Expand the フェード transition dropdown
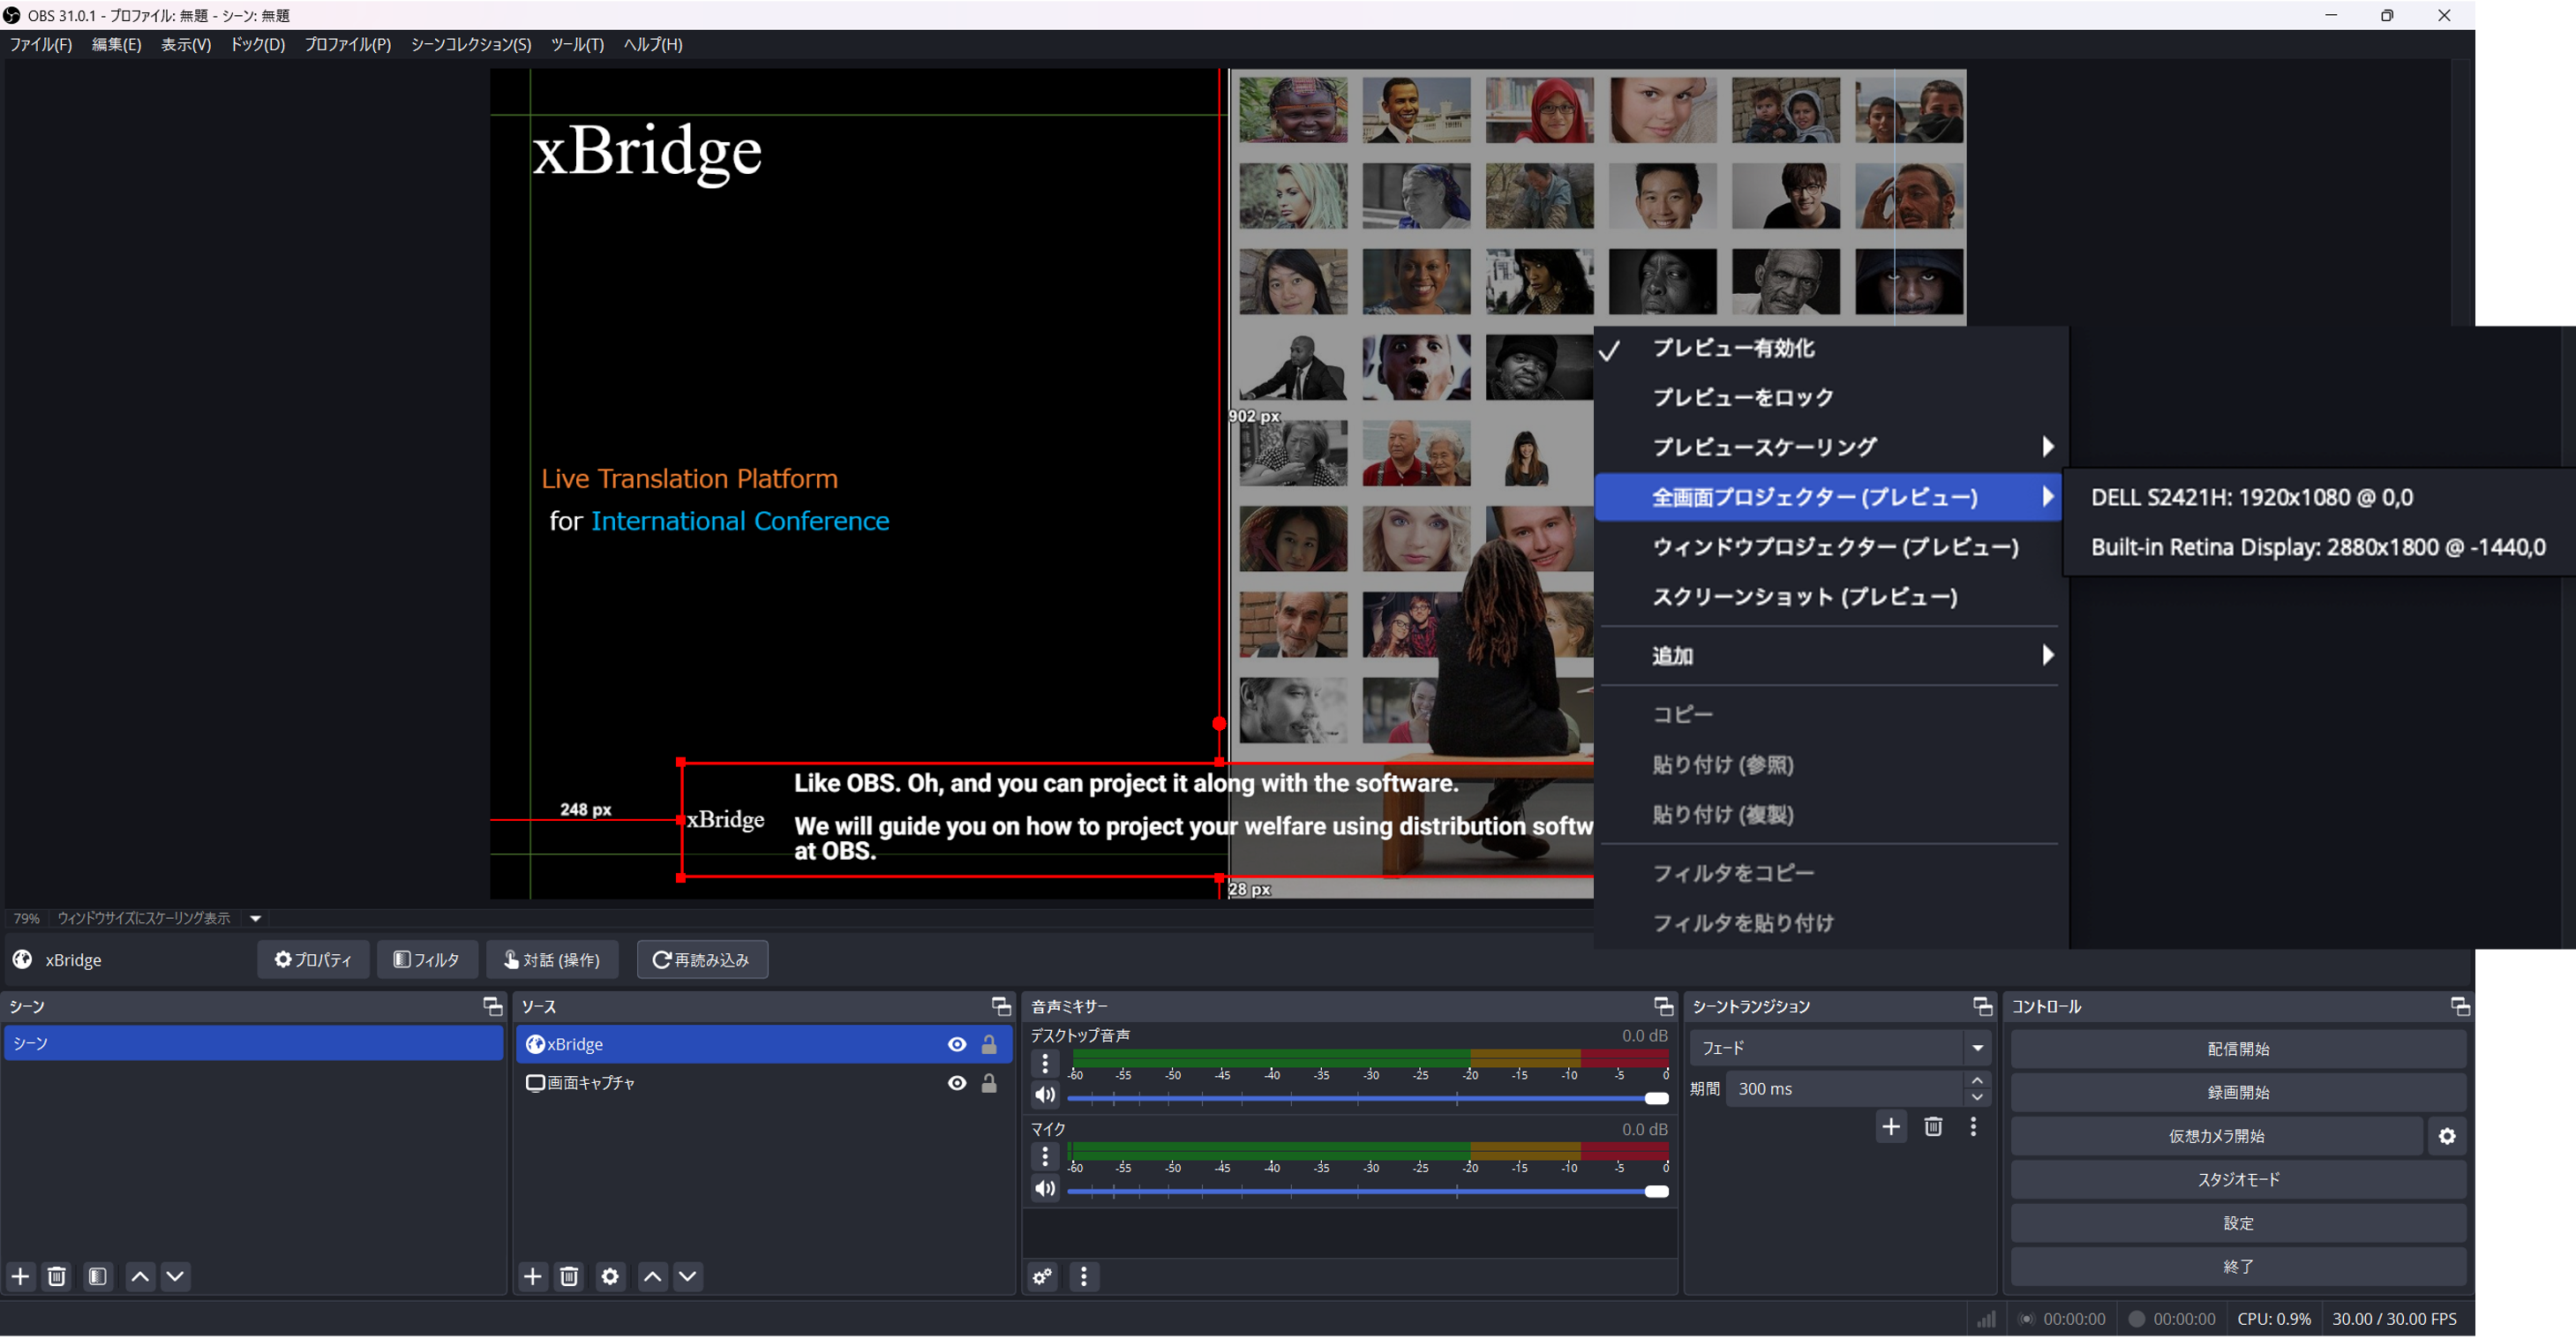 tap(1977, 1048)
